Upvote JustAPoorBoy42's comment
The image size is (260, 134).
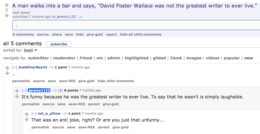tap(7, 68)
